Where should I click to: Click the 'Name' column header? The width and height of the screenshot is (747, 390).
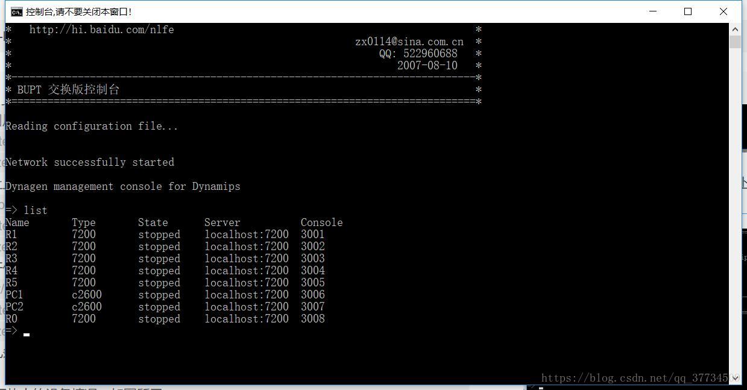tap(17, 222)
